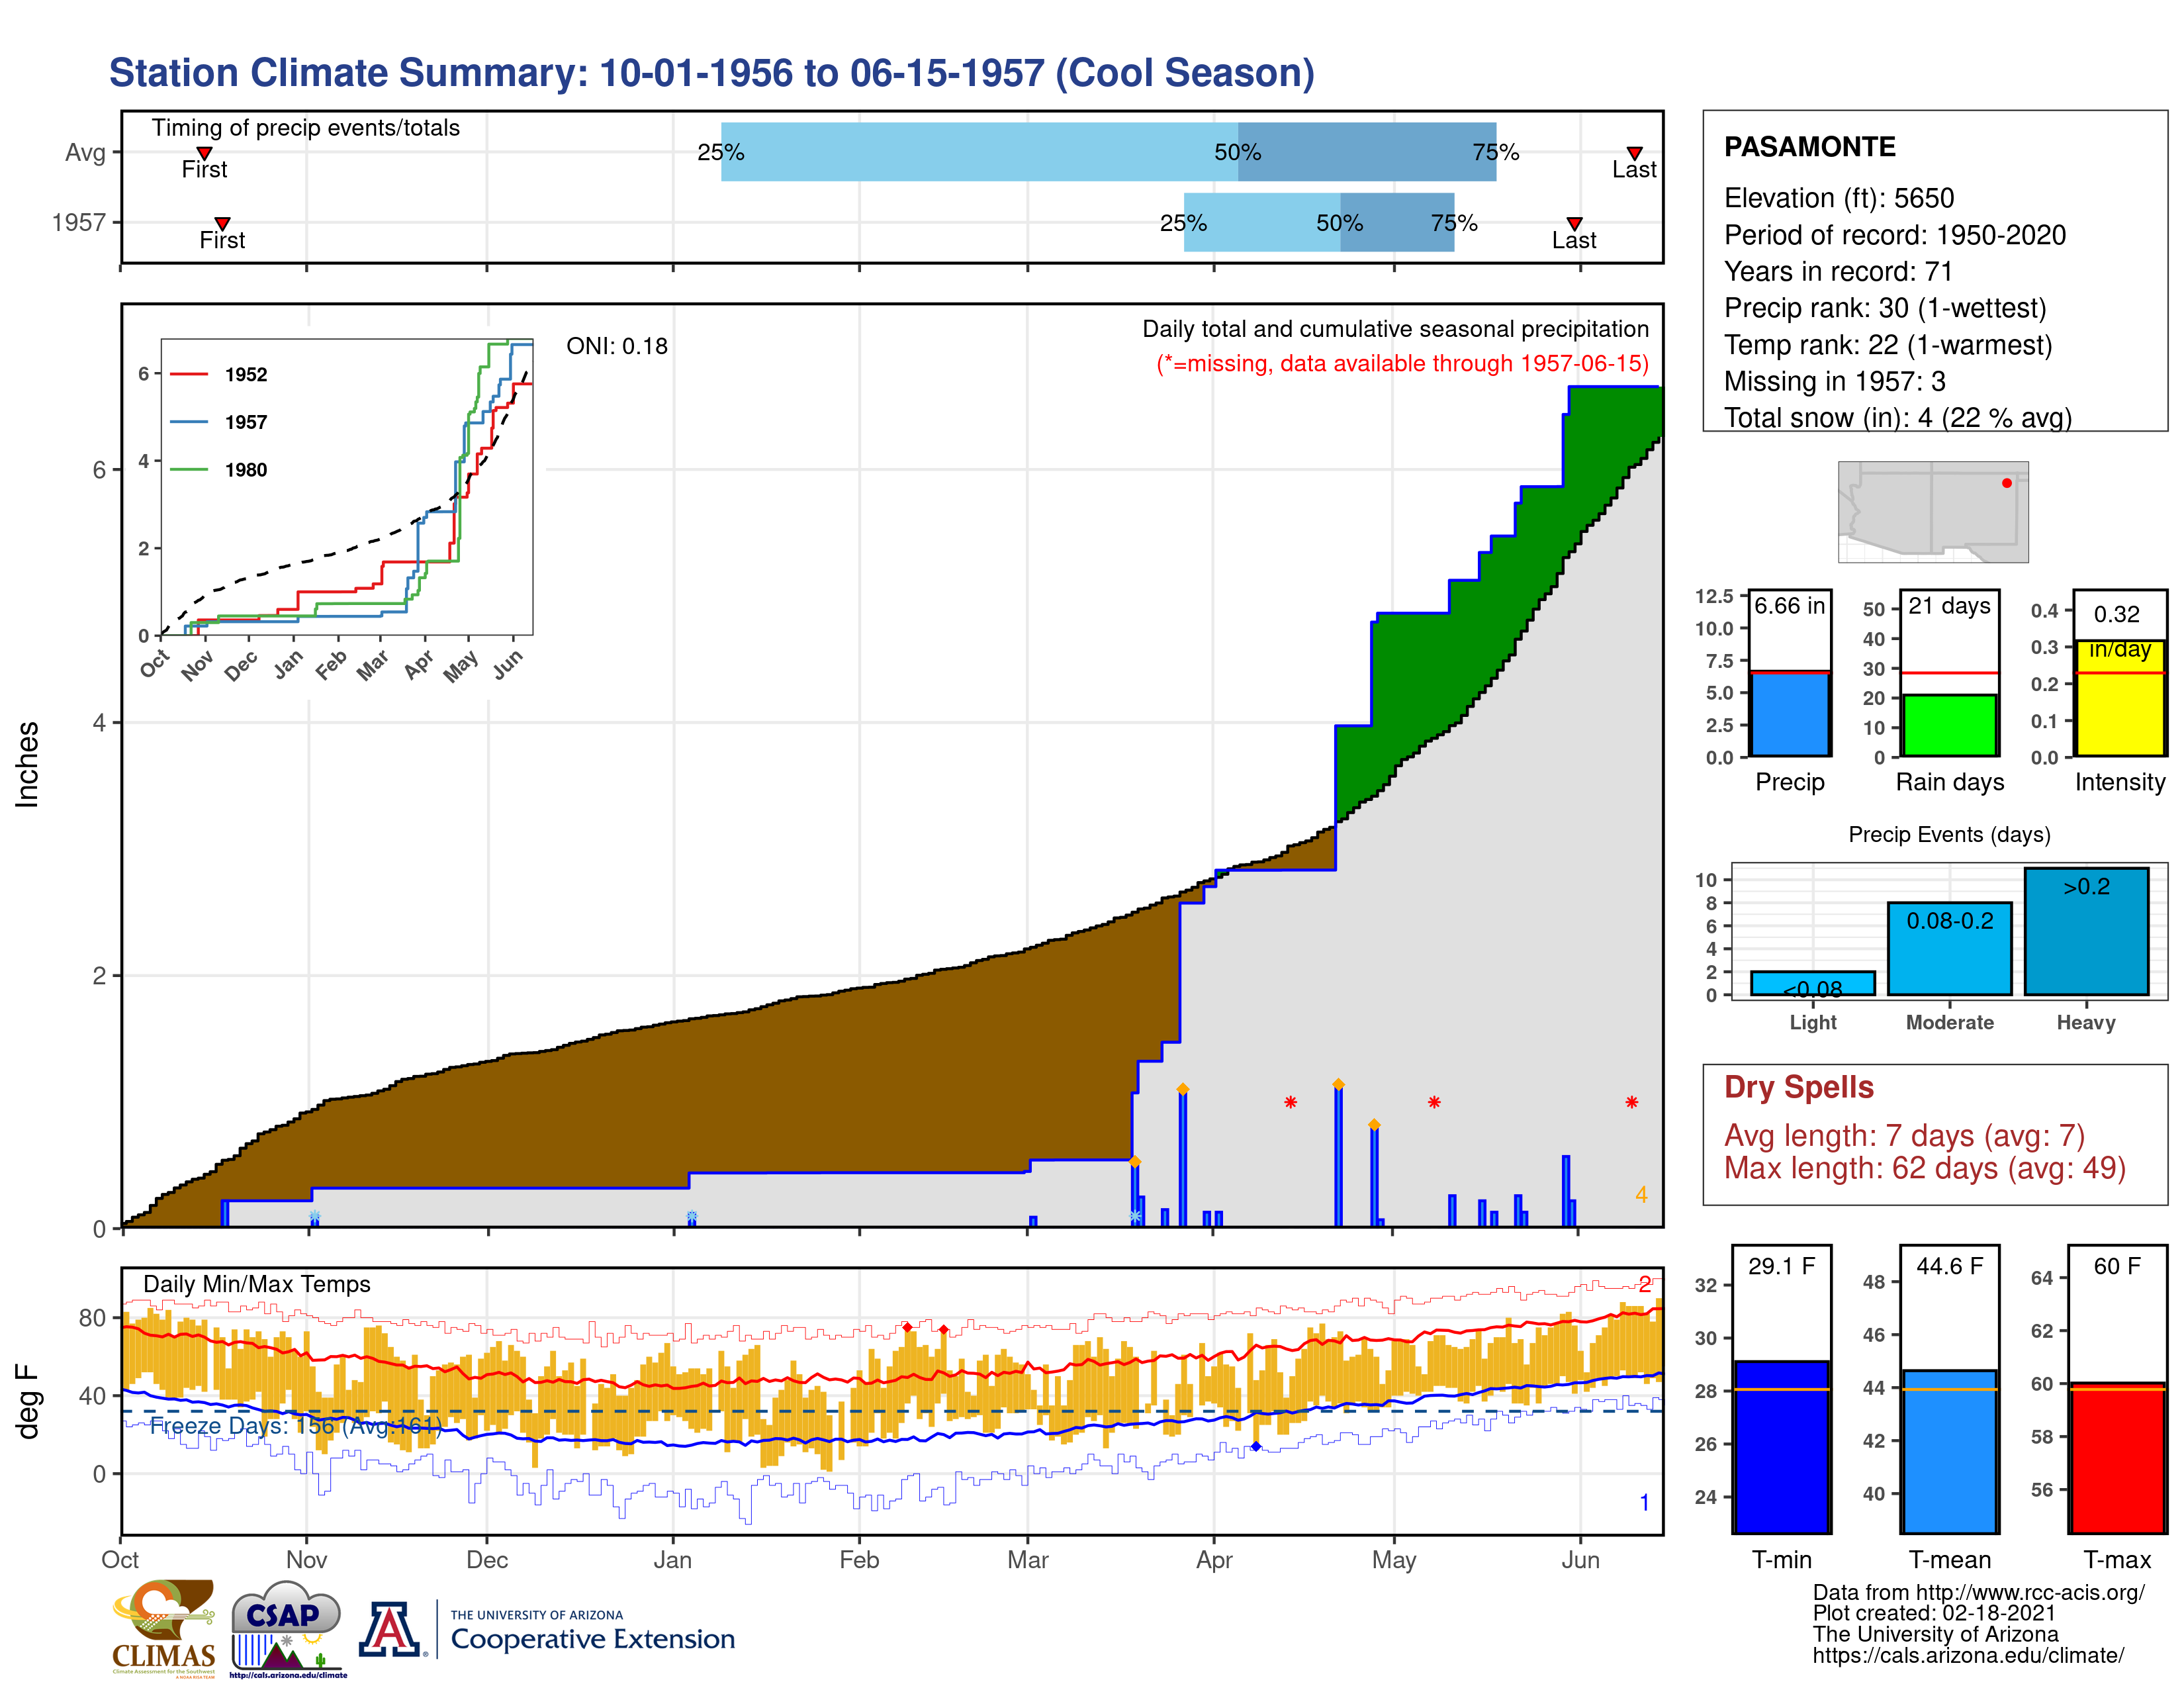The image size is (2184, 1688).
Task: Click the green Rain days bar
Action: coord(1949,725)
